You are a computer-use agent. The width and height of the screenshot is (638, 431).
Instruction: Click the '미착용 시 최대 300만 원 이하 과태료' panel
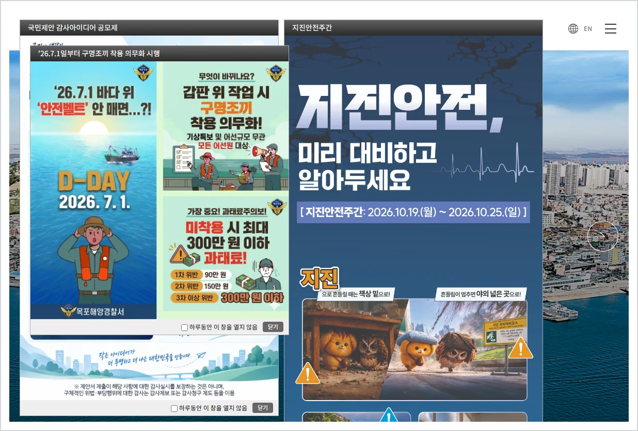point(226,254)
